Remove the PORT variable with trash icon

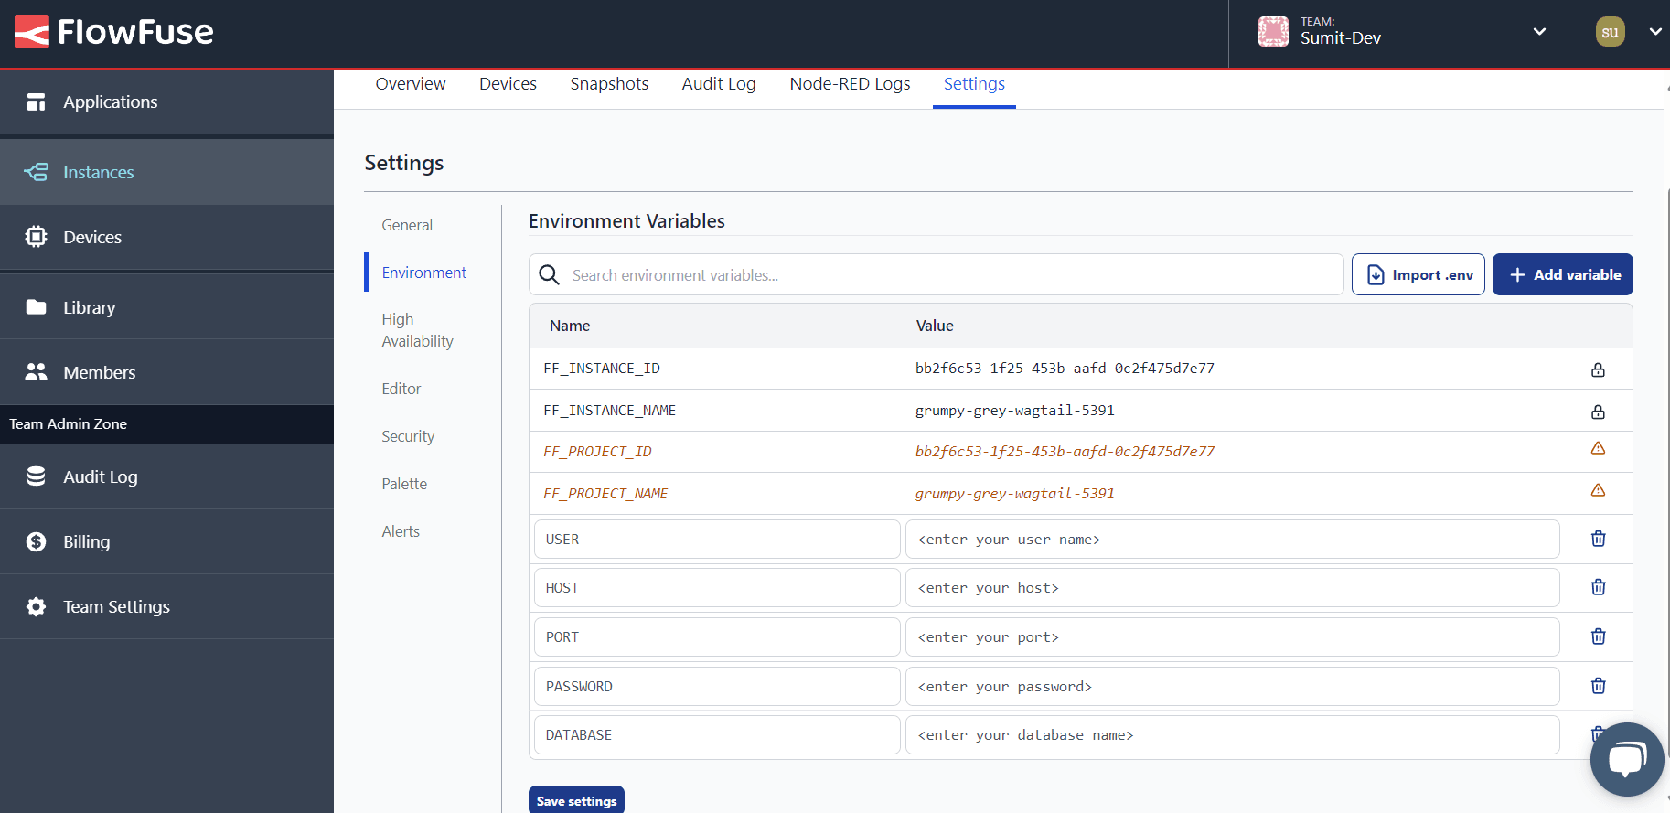tap(1598, 636)
